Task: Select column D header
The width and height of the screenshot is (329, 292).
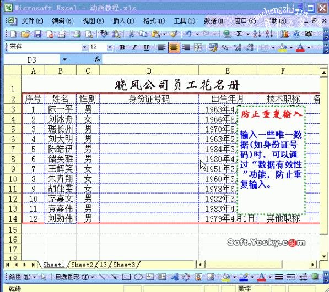Action: (149, 71)
